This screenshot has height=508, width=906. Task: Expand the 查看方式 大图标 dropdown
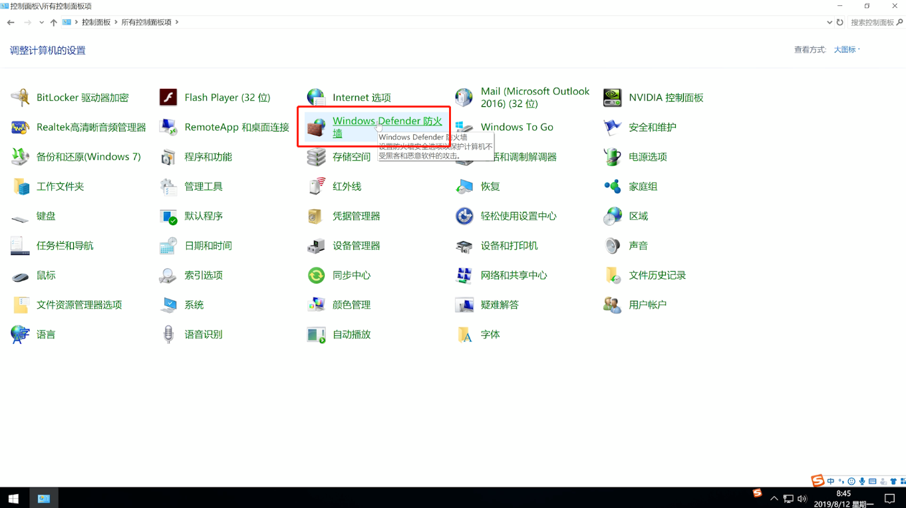pyautogui.click(x=847, y=50)
